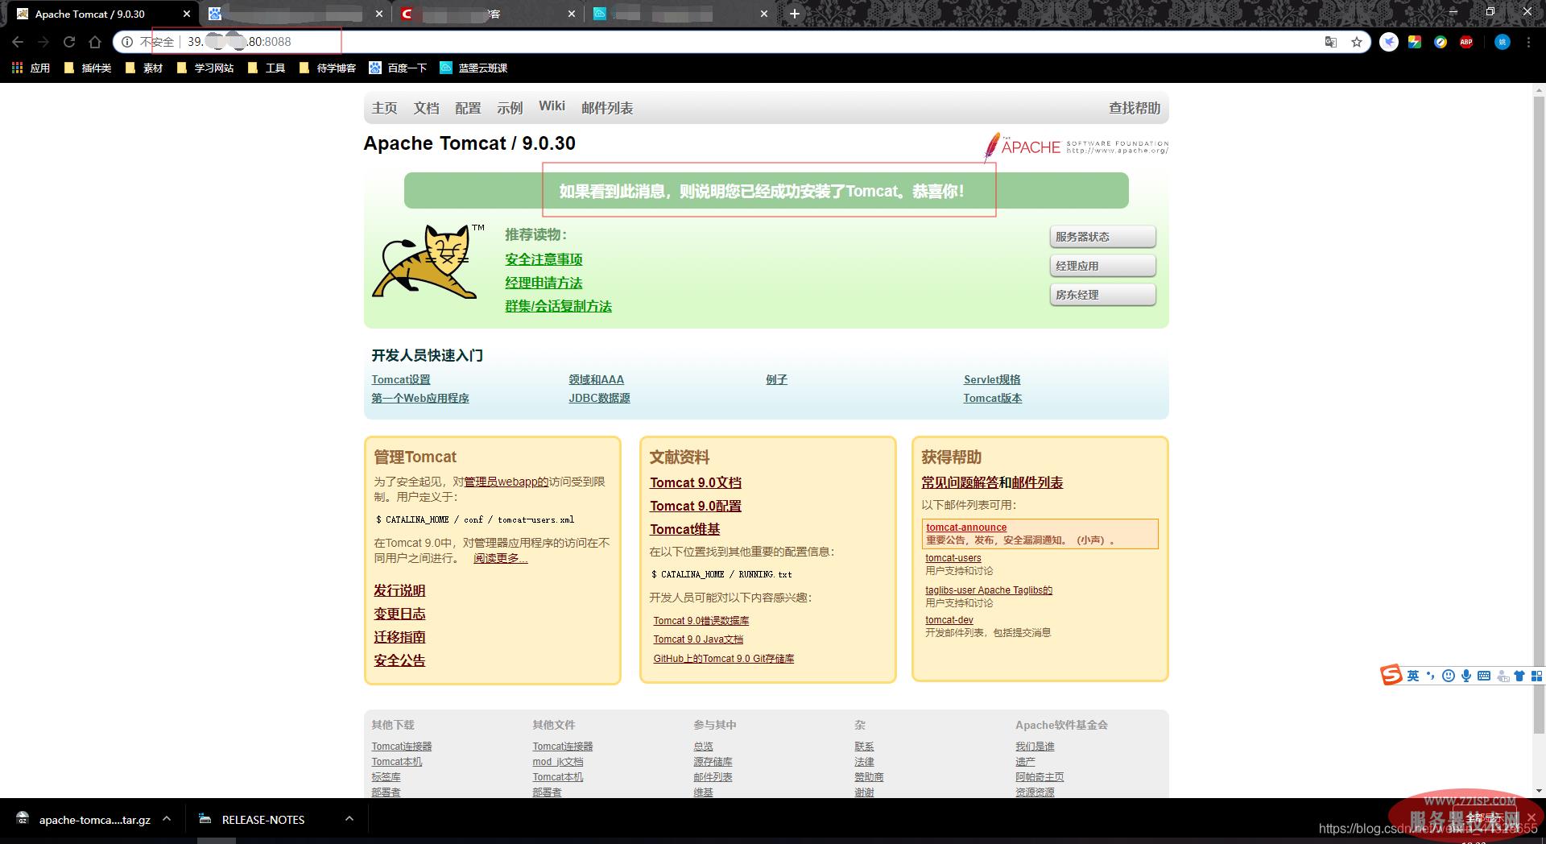
Task: Open the browser three-dot menu
Action: click(1528, 42)
